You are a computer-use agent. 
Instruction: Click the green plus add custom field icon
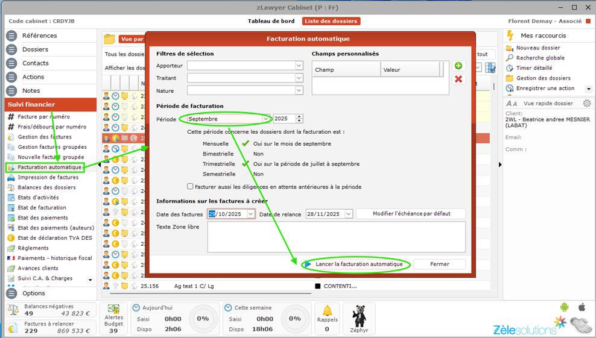tap(458, 66)
